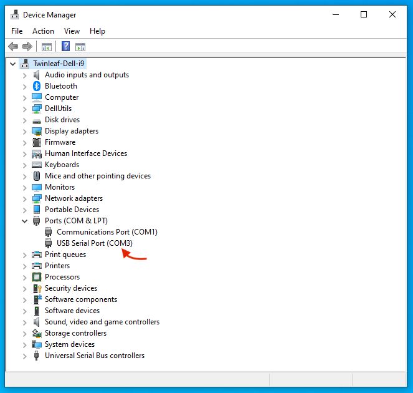Click the Software components icon
The image size is (413, 393).
coord(37,299)
